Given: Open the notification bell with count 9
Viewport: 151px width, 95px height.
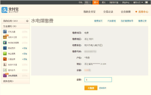Looking at the screenshot, I should pos(96,3).
